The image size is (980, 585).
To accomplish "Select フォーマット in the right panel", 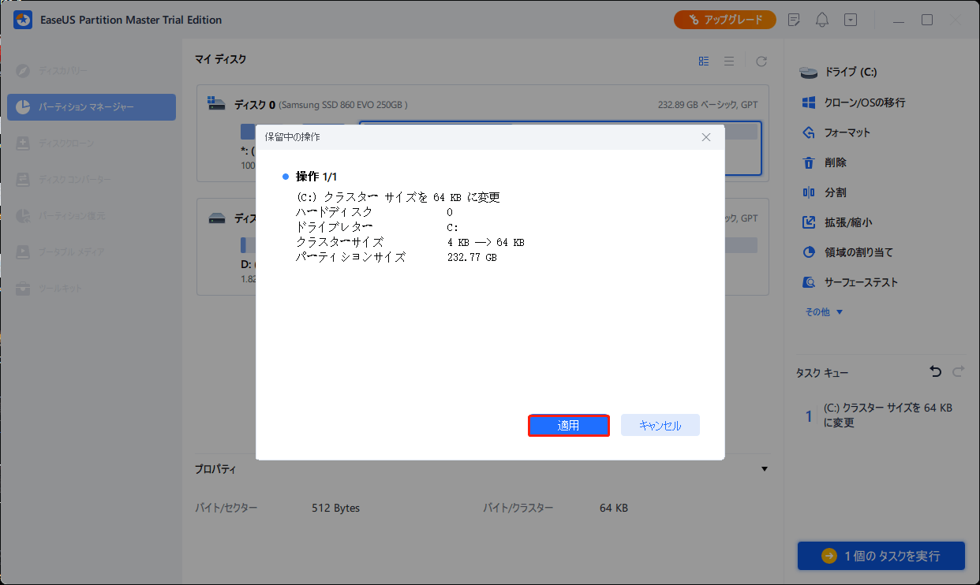I will pyautogui.click(x=847, y=132).
